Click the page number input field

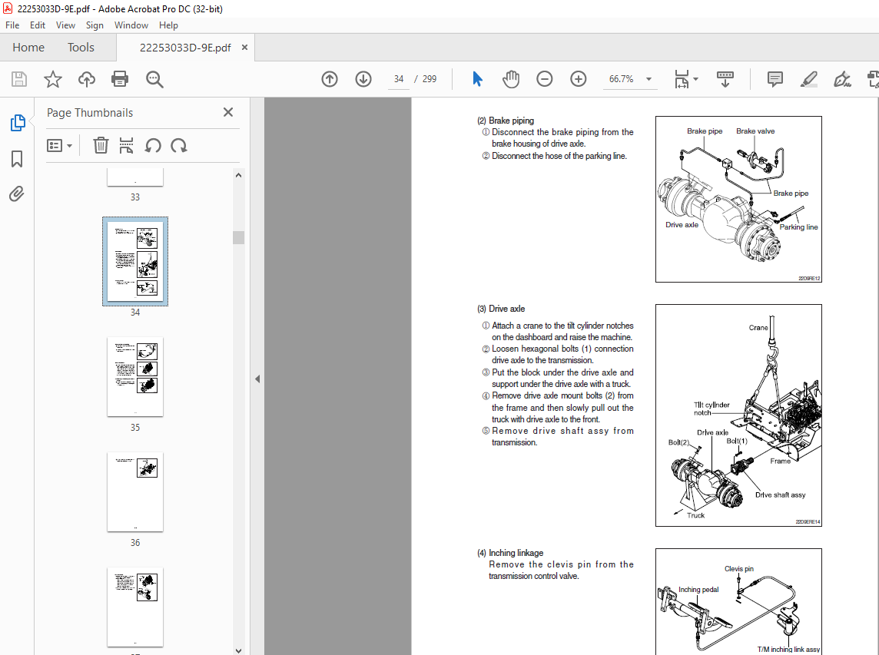399,79
